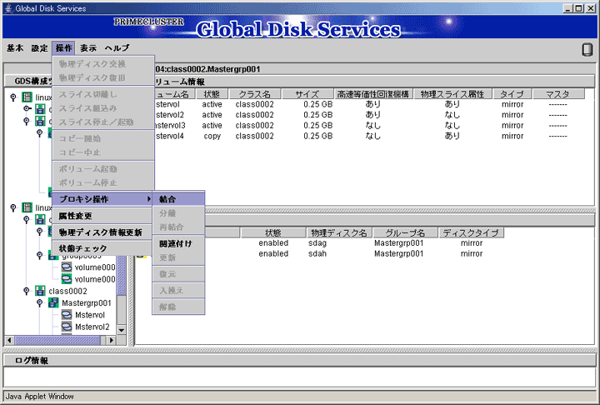Click the サイズ column header
Viewport: 600px width, 405px height.
click(307, 94)
